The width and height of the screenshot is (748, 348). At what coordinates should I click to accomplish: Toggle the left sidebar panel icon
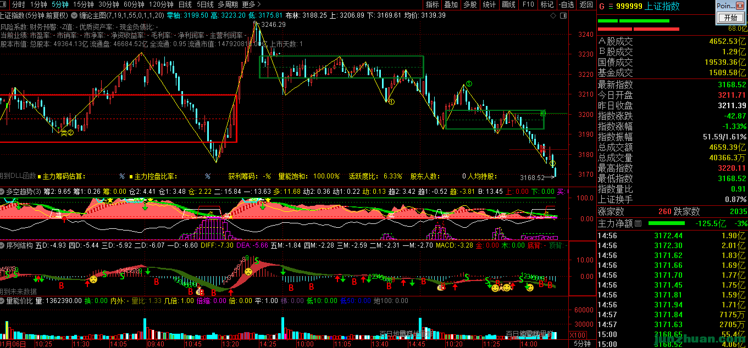[x=5, y=4]
